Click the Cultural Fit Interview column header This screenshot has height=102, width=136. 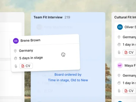[125, 17]
